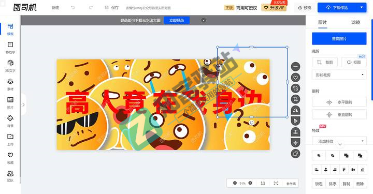Click the replace image icon in floating toolbar
This screenshot has height=194, width=373.
point(295,88)
